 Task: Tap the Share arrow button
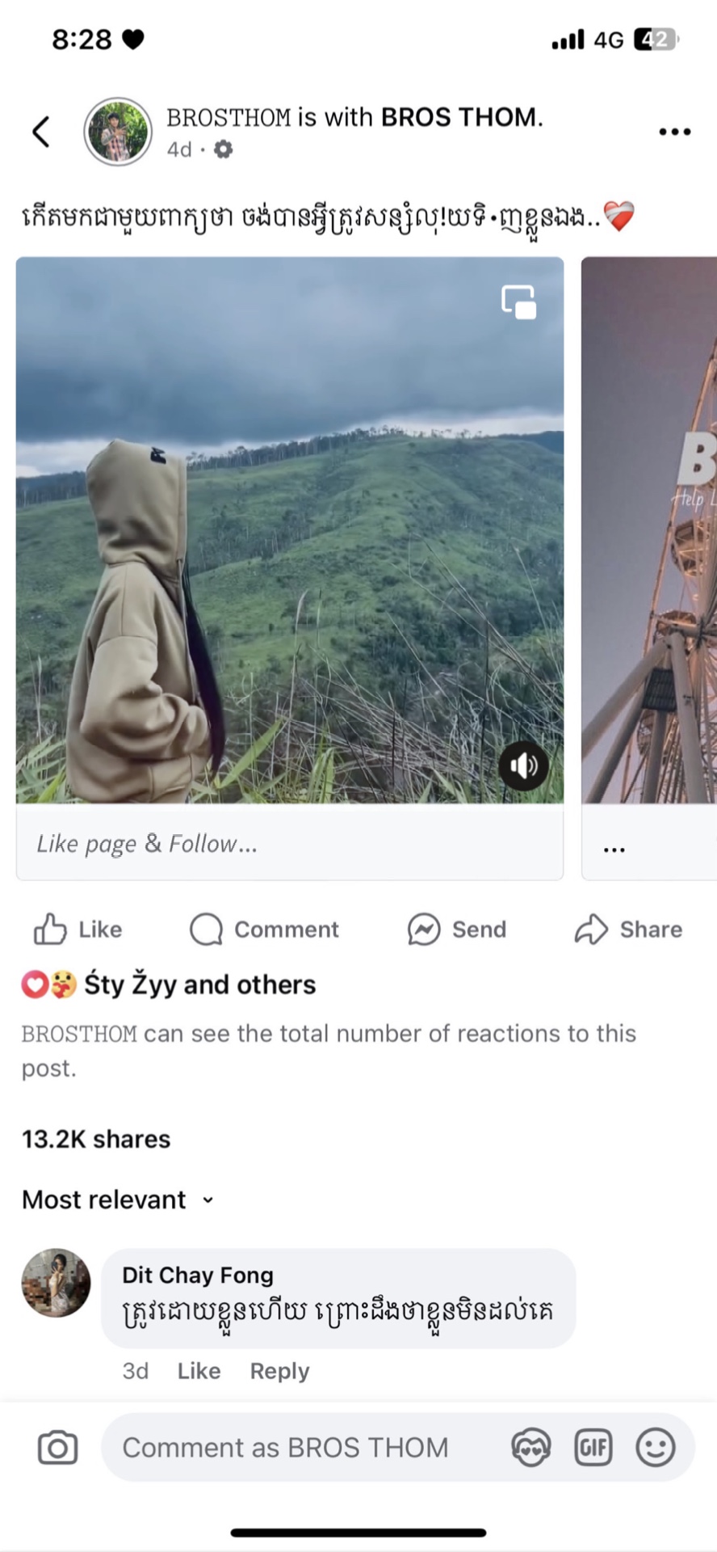click(628, 930)
